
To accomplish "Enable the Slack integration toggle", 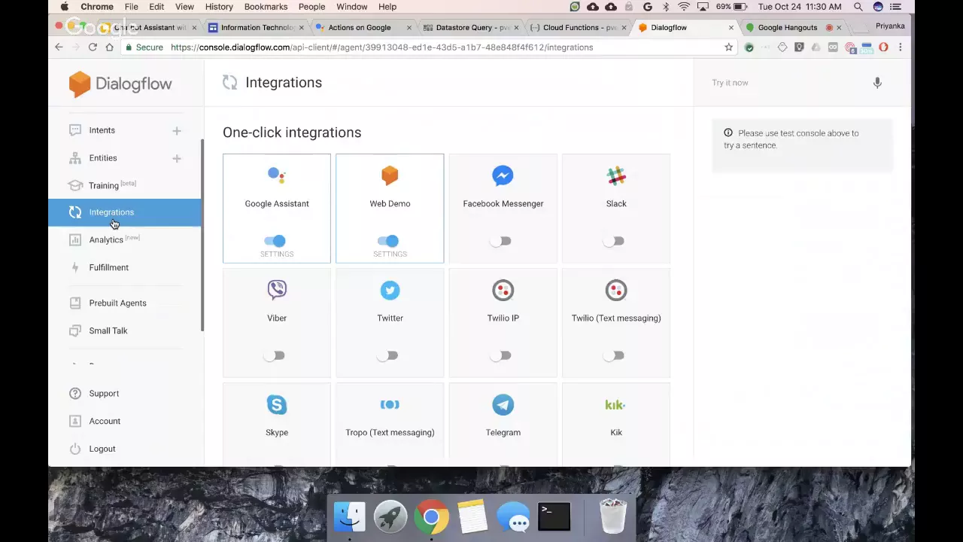I will 614,241.
